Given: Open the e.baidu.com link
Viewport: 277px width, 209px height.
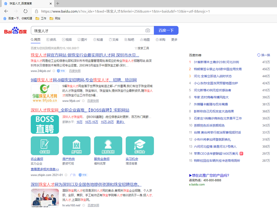Looking at the screenshot, I should pos(197,185).
